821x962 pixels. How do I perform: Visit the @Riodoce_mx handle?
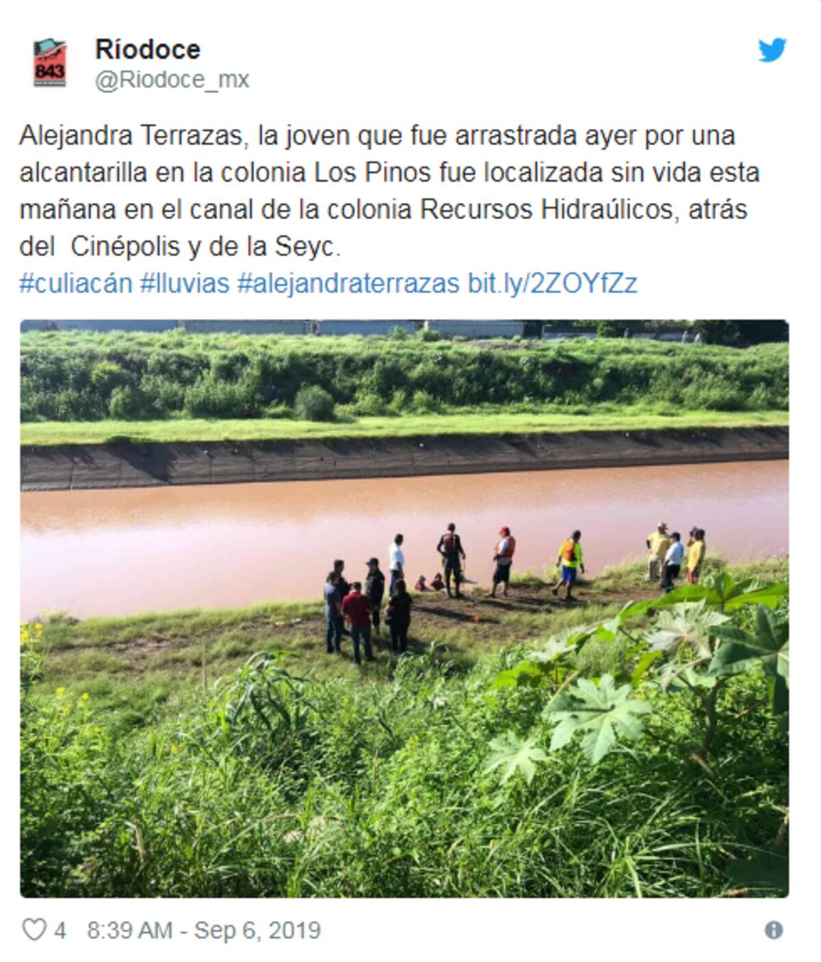tap(172, 80)
